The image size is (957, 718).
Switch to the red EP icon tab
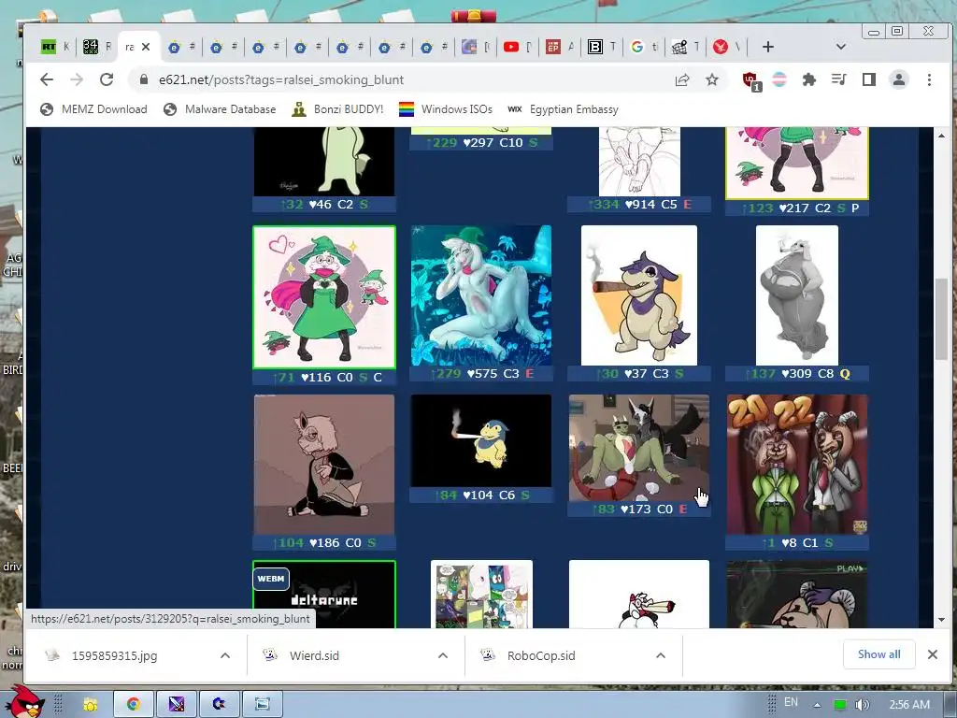click(560, 47)
